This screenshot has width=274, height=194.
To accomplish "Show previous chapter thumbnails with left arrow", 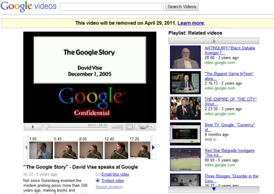I will click(x=26, y=148).
